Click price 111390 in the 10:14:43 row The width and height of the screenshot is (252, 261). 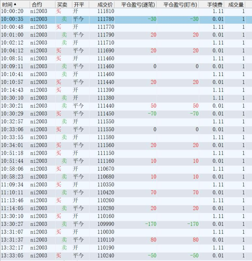click(x=106, y=90)
